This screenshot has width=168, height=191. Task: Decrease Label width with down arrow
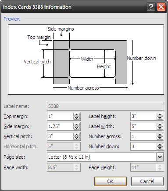[160, 128]
